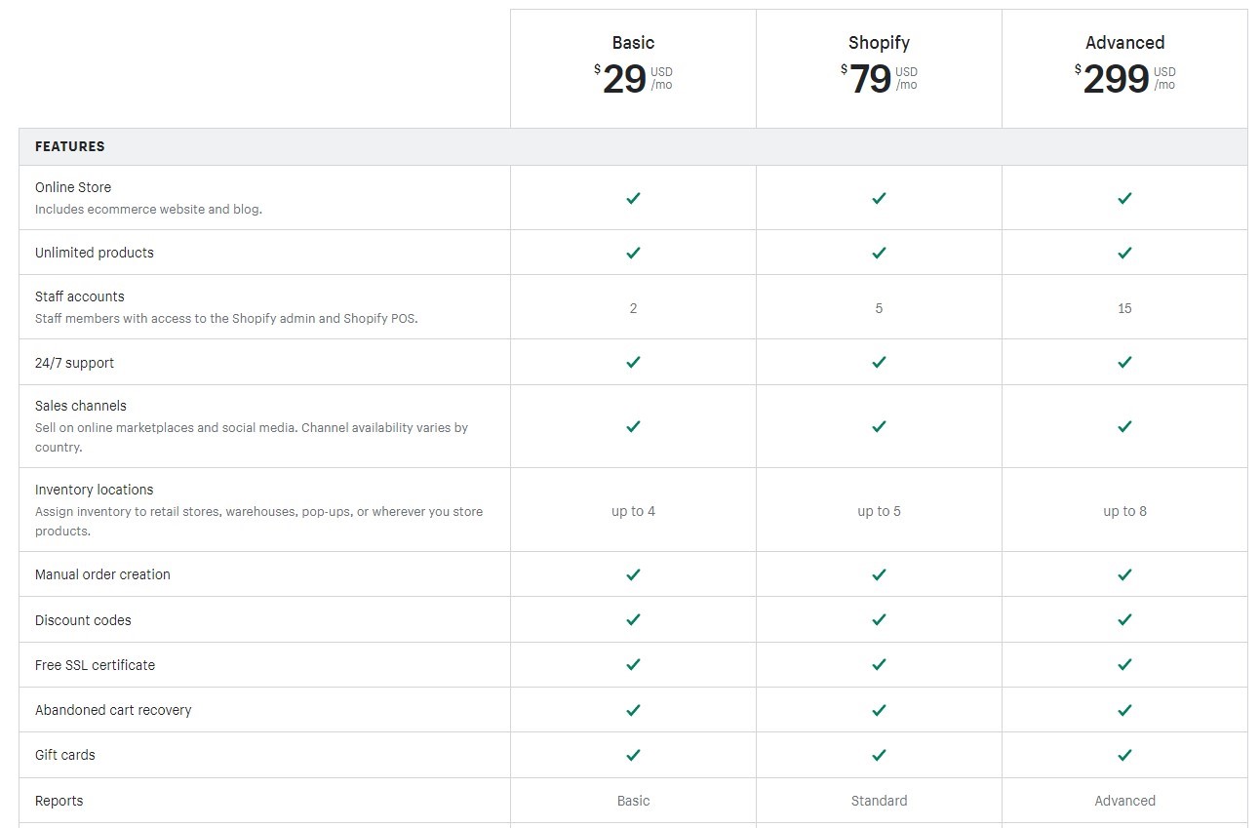Click the Sales channels feature label

click(x=81, y=406)
